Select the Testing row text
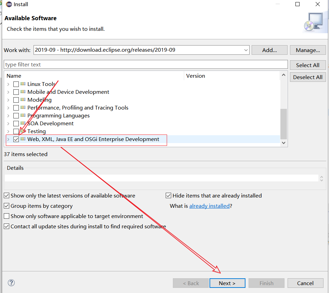The height and width of the screenshot is (293, 329). pos(37,131)
